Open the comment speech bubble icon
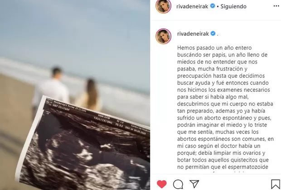The height and width of the screenshot is (190, 281). click(178, 184)
